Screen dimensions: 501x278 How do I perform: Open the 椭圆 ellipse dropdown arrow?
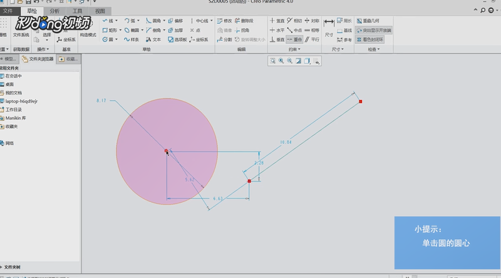142,30
